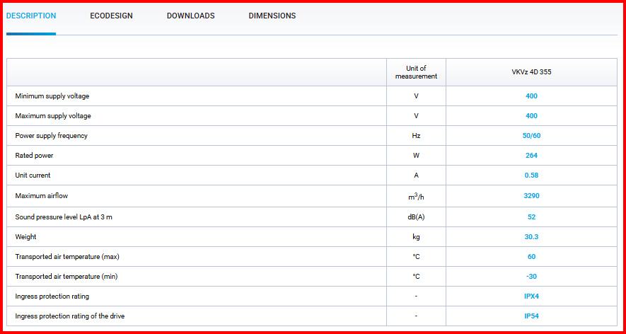Screen dimensions: 626x334
Task: Click the Unit of measurement column header
Action: [x=416, y=72]
